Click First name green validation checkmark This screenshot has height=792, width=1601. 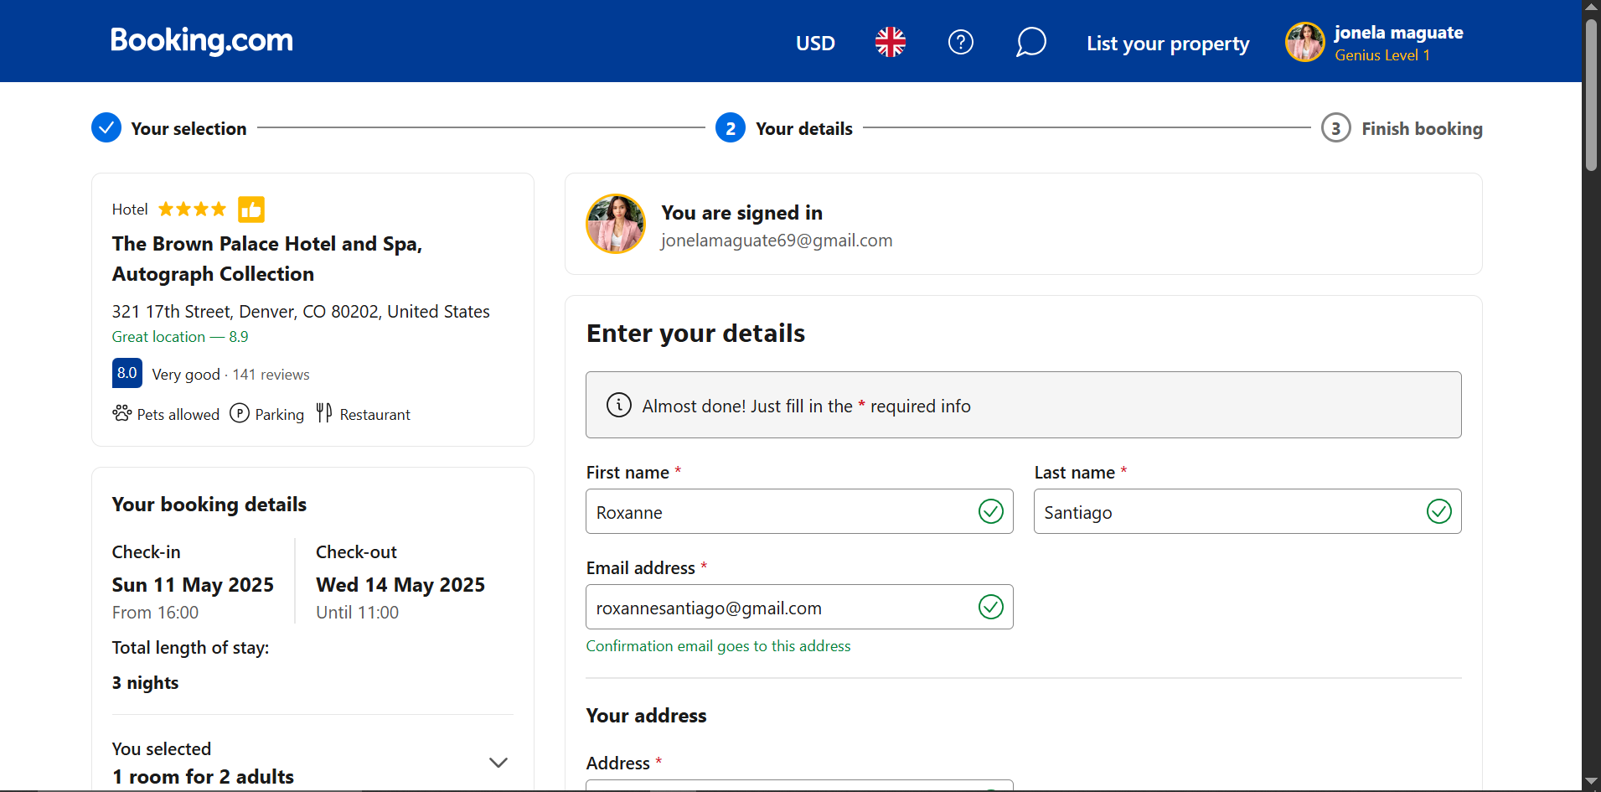click(991, 511)
